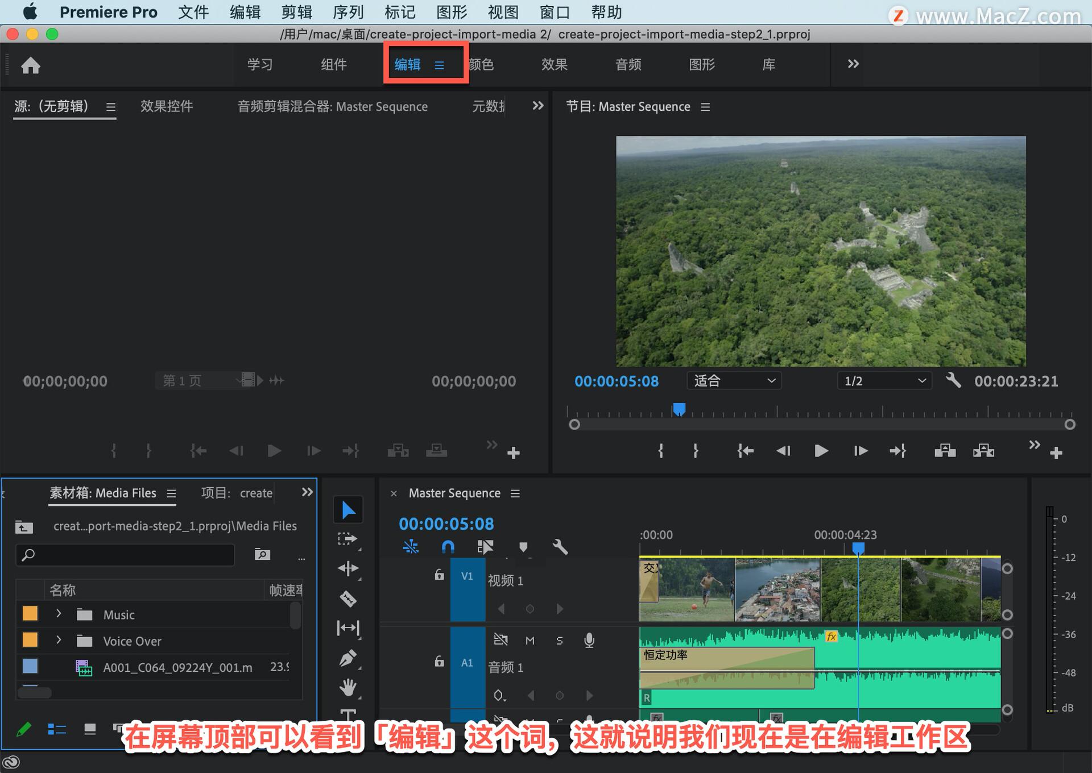The height and width of the screenshot is (773, 1092).
Task: Switch to 音频 workspace
Action: [x=628, y=64]
